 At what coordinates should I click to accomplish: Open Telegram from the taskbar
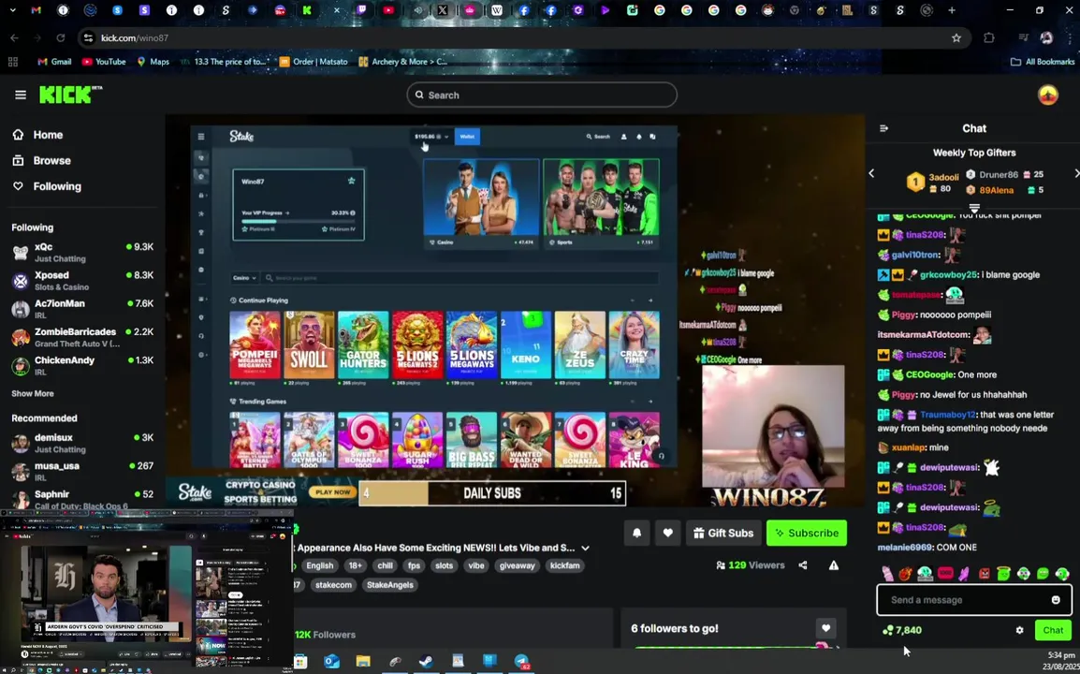tap(521, 662)
